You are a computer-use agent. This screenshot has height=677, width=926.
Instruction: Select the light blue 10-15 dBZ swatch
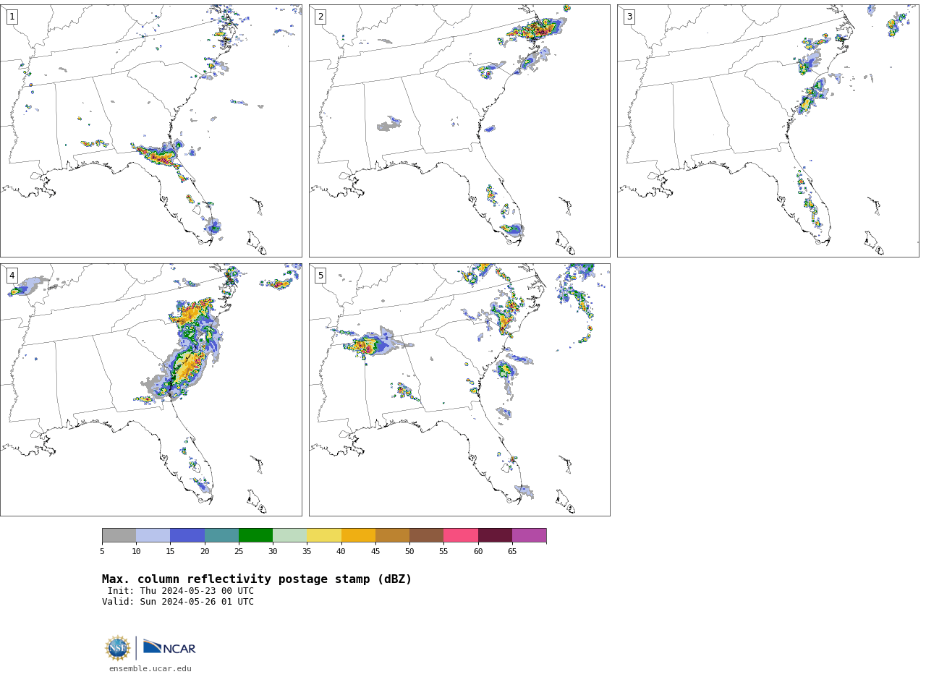[153, 535]
